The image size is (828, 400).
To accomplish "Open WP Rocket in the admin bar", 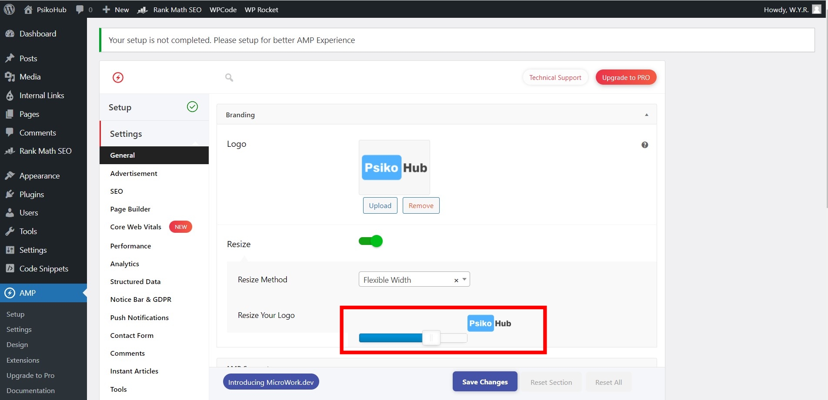I will point(261,10).
